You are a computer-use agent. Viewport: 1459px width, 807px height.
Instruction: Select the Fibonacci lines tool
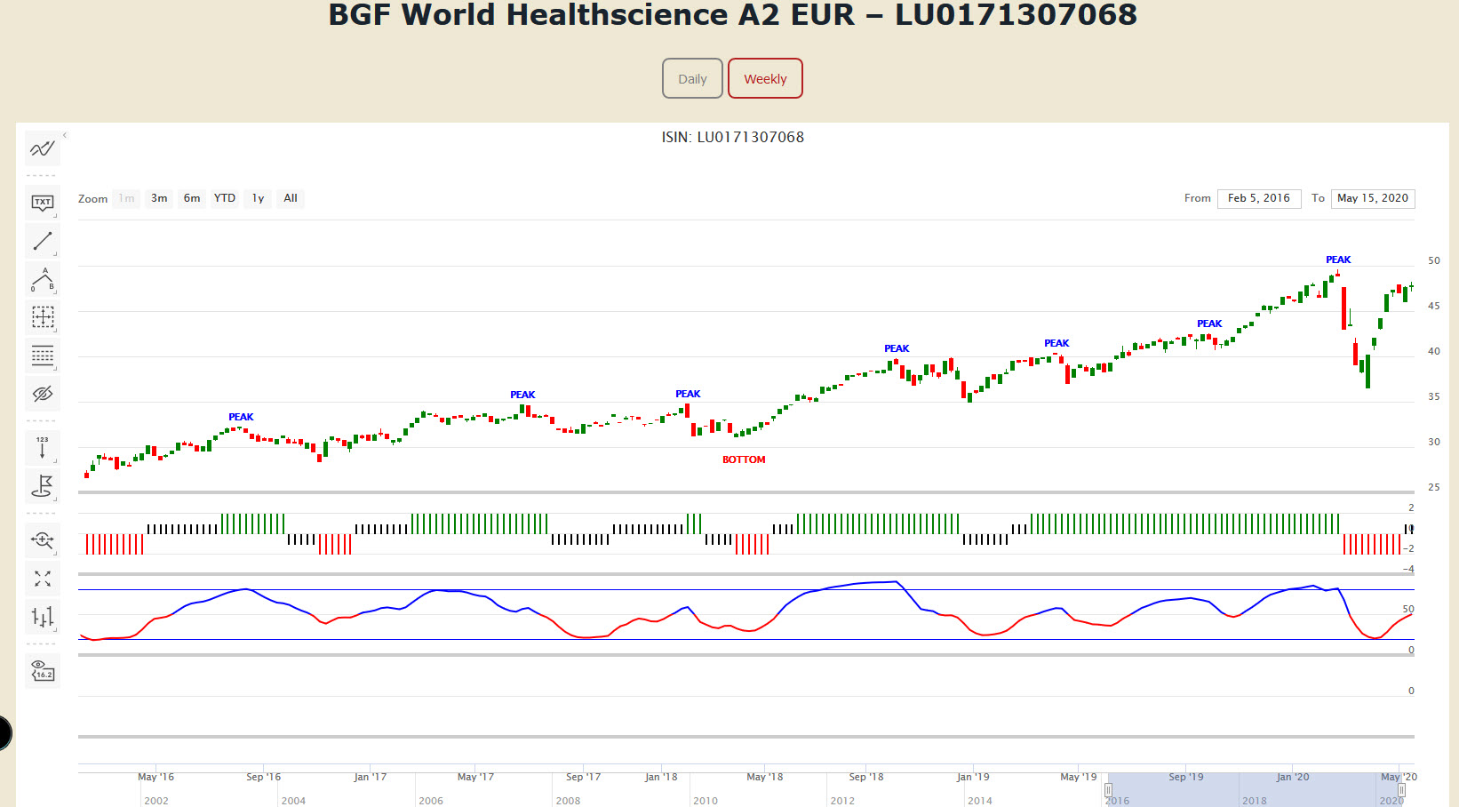[x=43, y=356]
